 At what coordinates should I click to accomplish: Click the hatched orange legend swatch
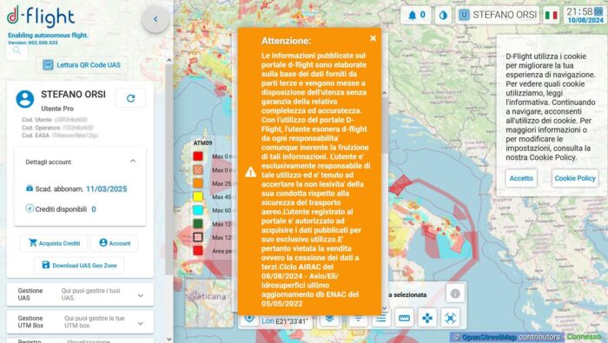click(x=198, y=169)
